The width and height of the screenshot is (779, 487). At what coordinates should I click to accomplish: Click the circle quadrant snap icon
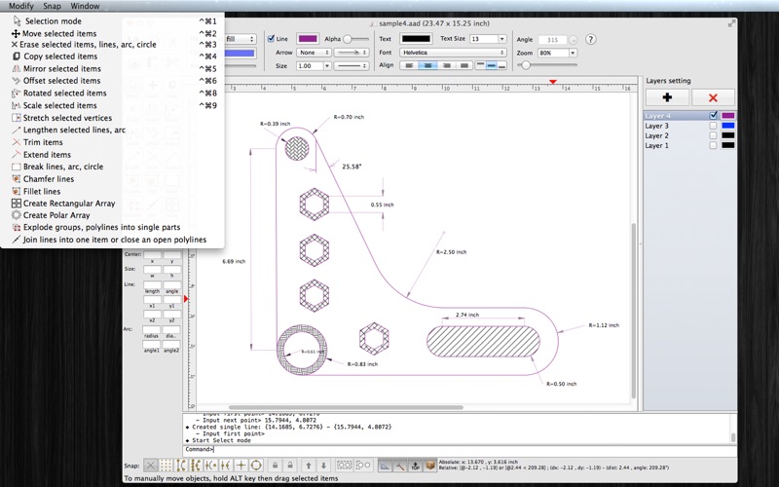click(256, 466)
